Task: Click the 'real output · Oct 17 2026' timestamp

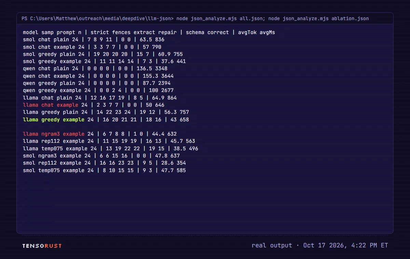Action: pyautogui.click(x=320, y=245)
